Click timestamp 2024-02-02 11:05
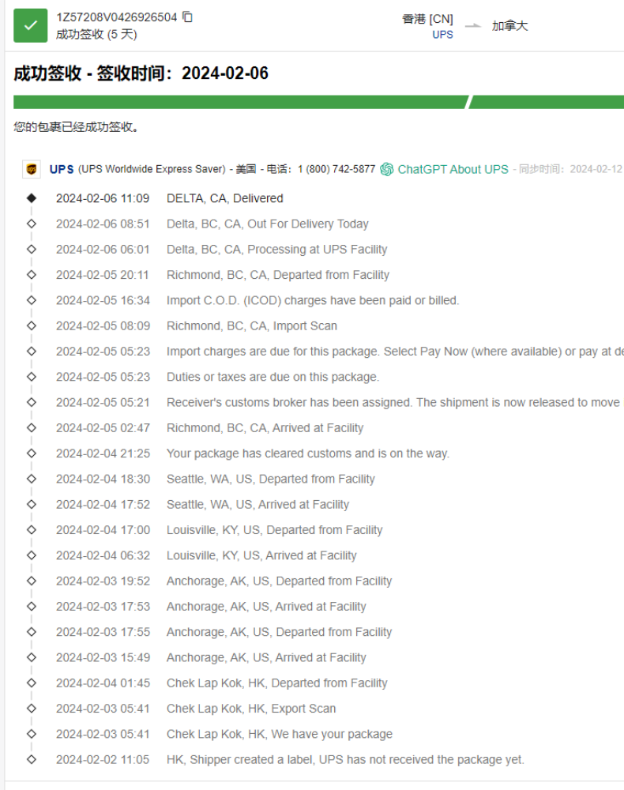624x790 pixels. [103, 760]
